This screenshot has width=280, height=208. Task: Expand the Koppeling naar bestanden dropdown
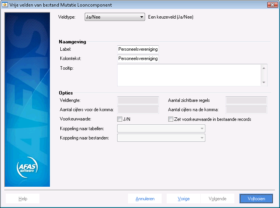coord(161,138)
